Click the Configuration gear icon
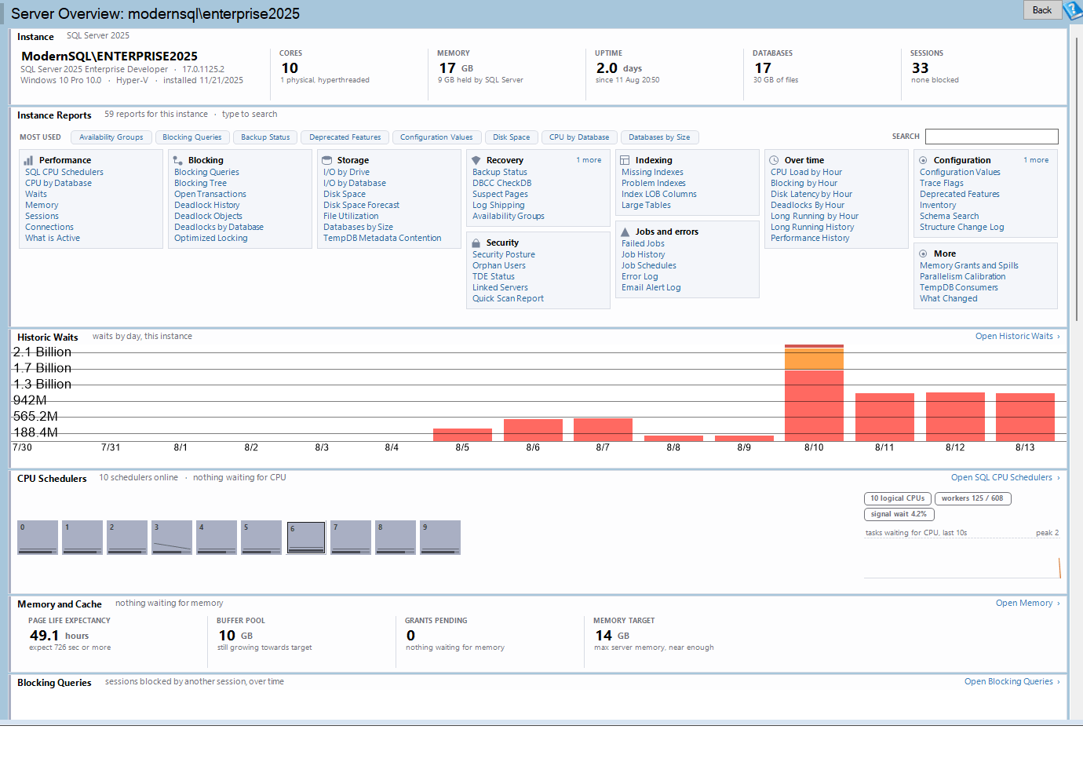The image size is (1083, 766). 923,160
